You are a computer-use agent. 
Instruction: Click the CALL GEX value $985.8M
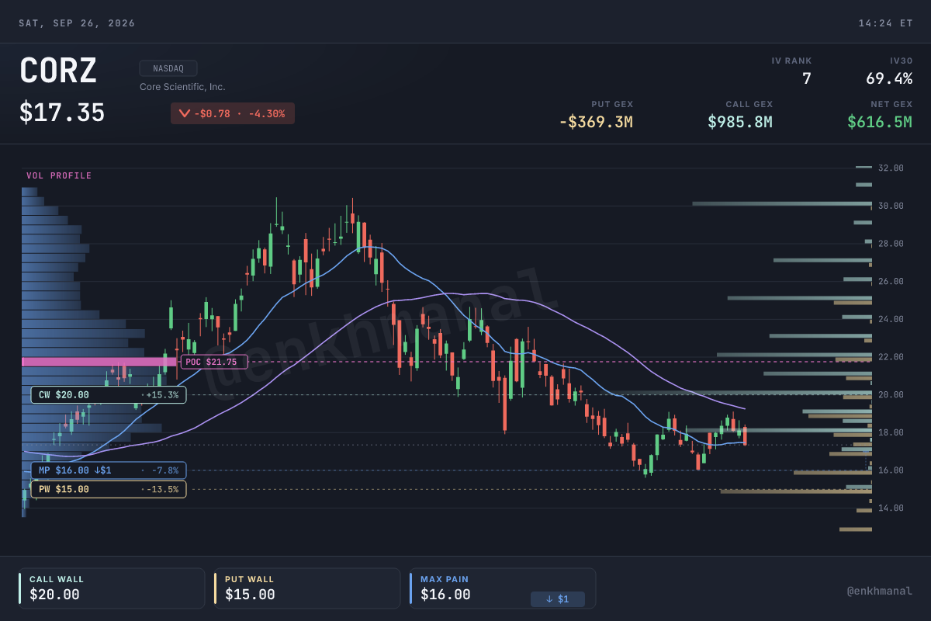click(740, 122)
